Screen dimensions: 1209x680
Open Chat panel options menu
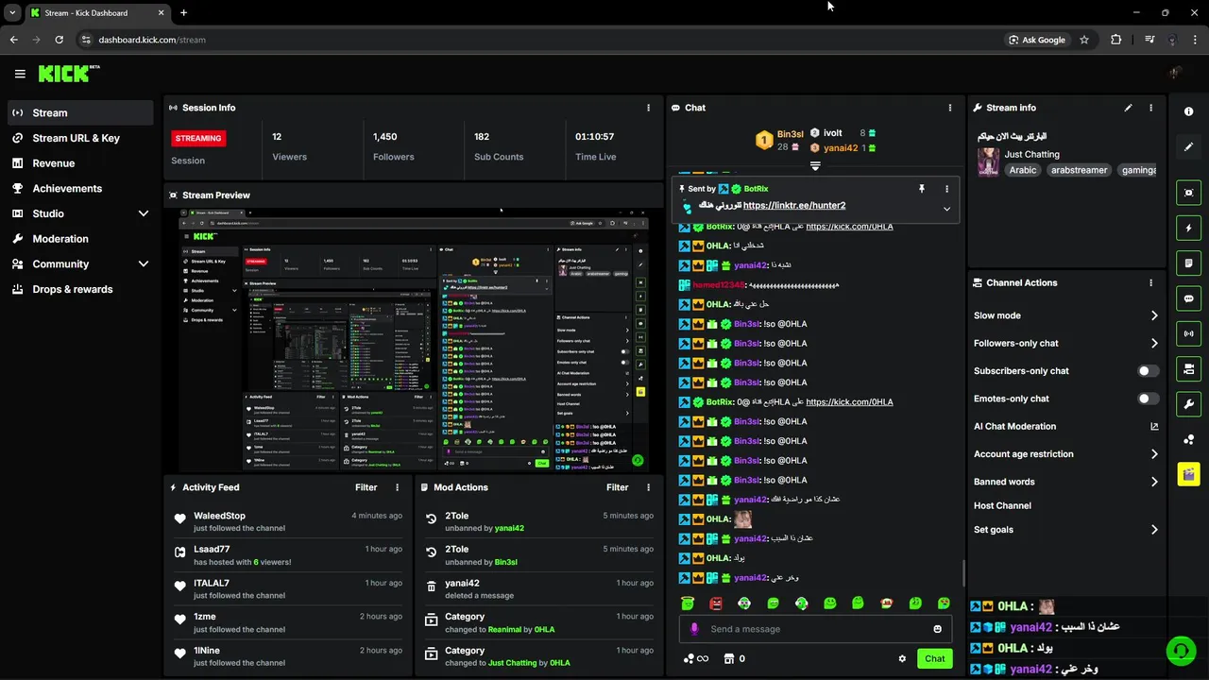(950, 108)
